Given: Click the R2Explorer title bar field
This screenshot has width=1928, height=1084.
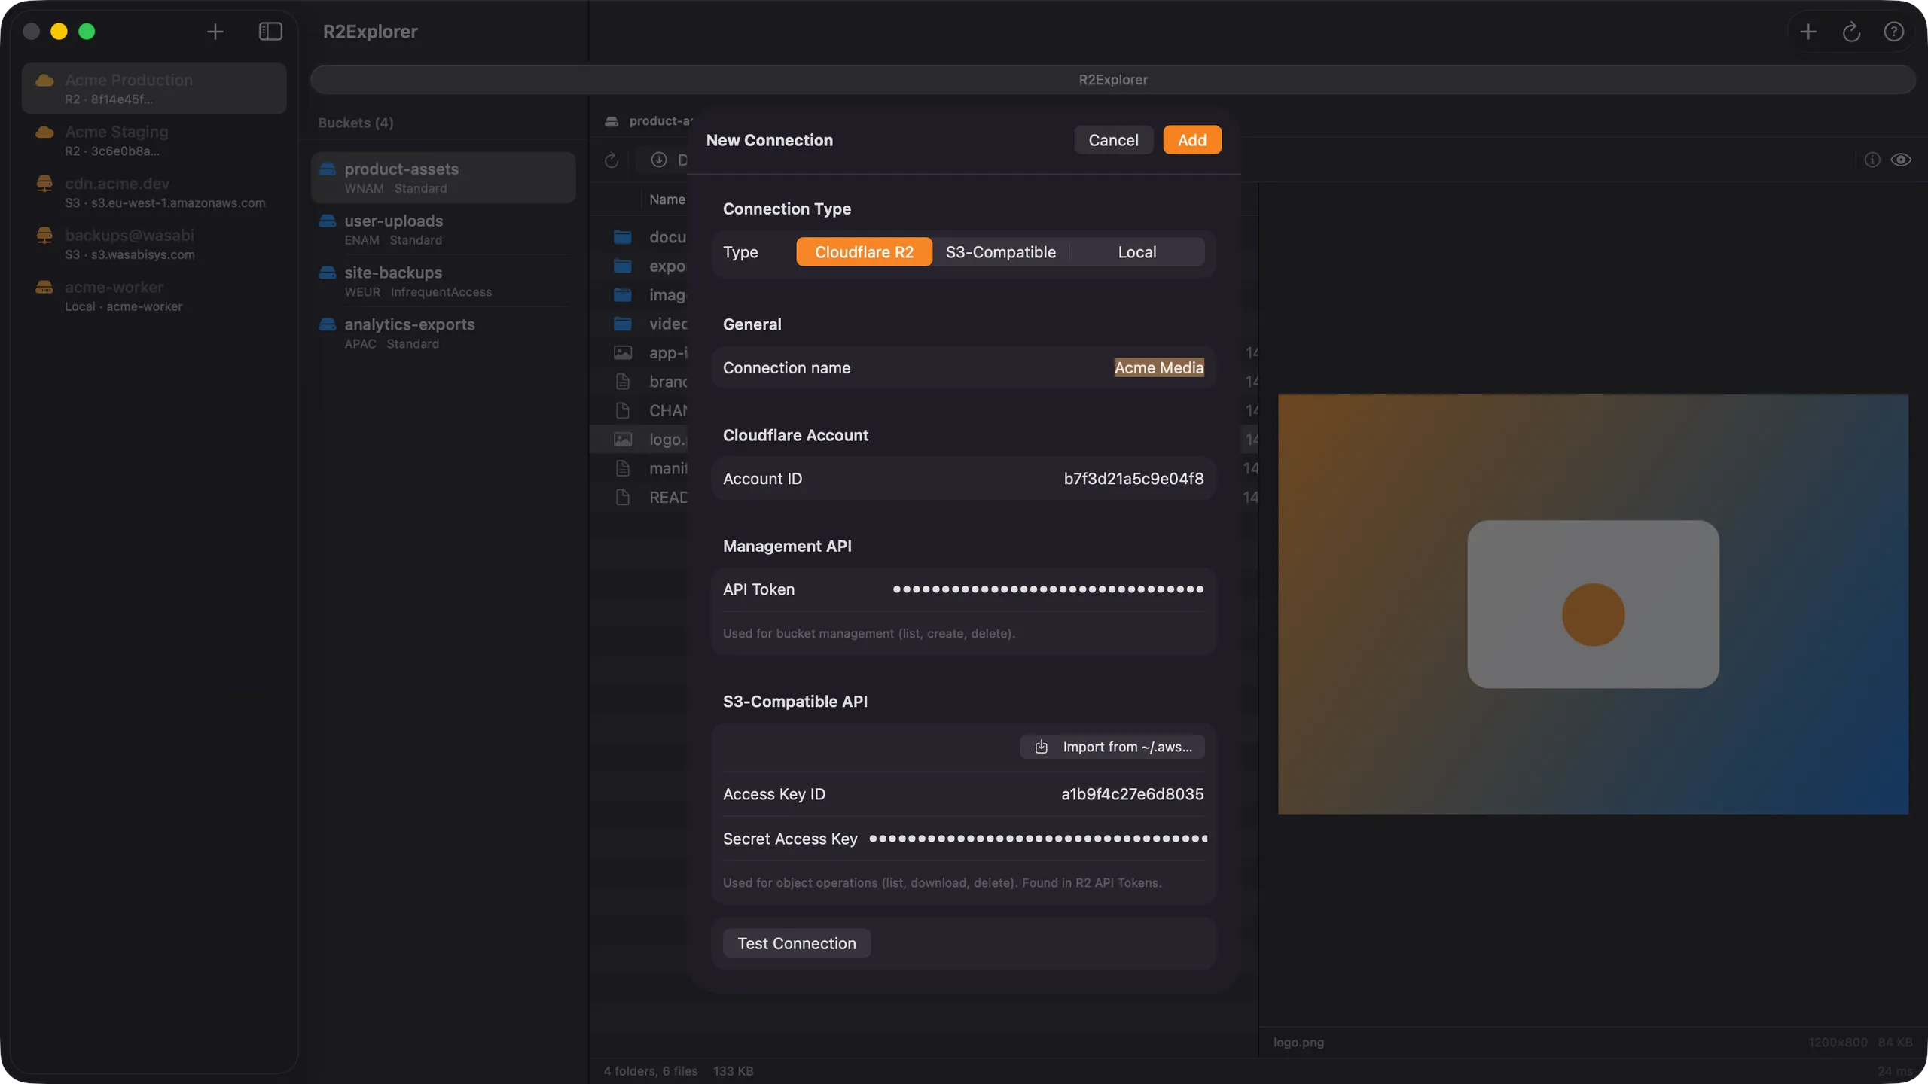Looking at the screenshot, I should pyautogui.click(x=1112, y=80).
